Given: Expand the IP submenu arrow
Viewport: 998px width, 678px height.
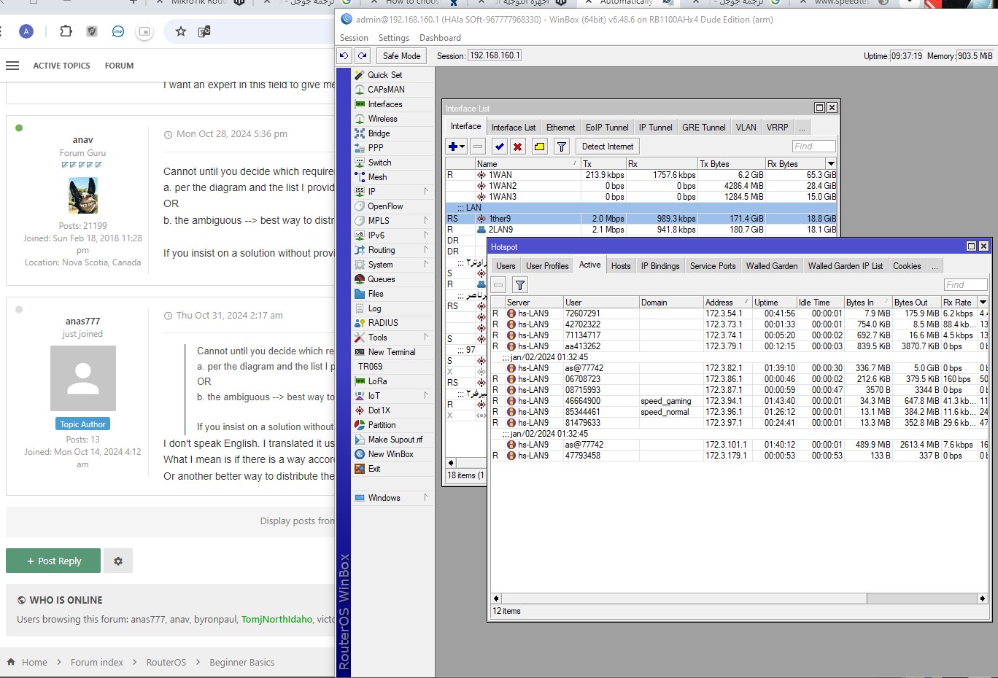Looking at the screenshot, I should pyautogui.click(x=426, y=191).
